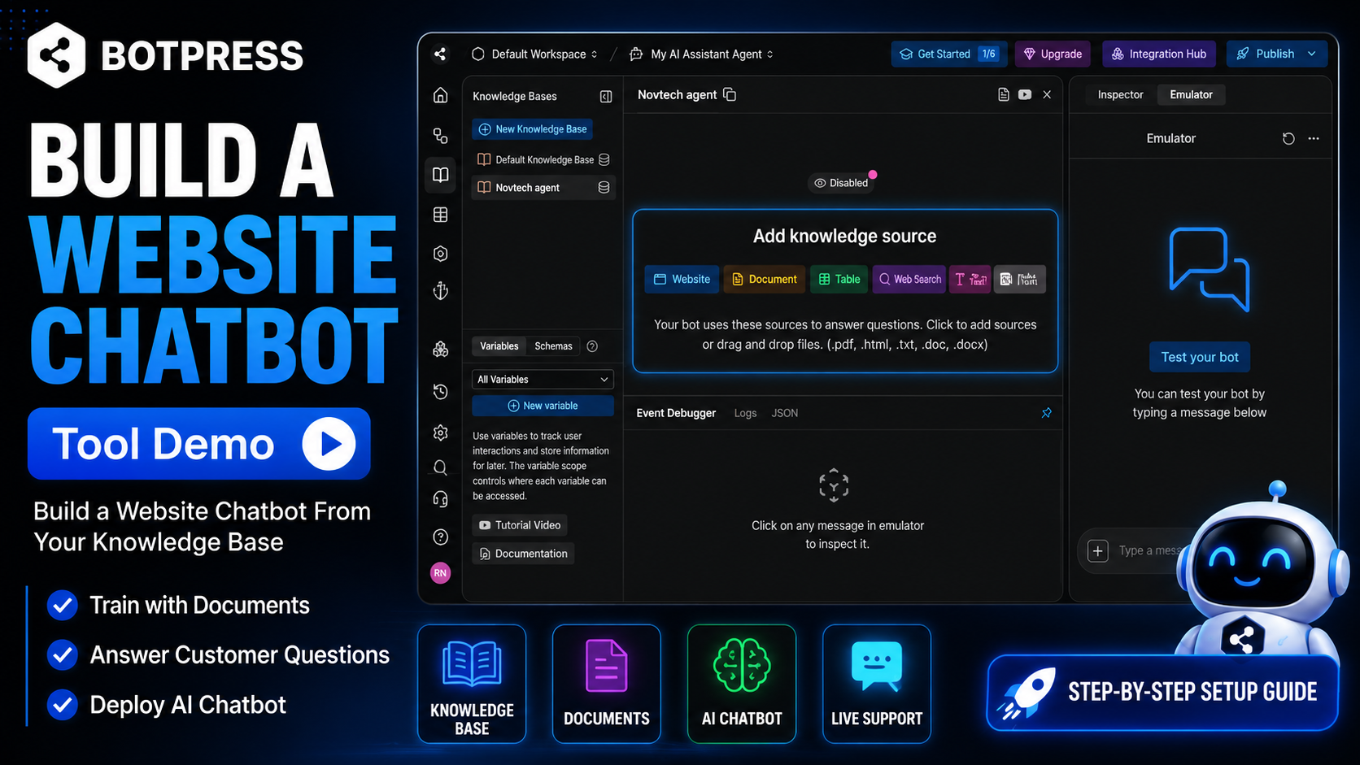The height and width of the screenshot is (765, 1360).
Task: Collapse the Knowledge Bases panel icon
Action: tap(606, 97)
